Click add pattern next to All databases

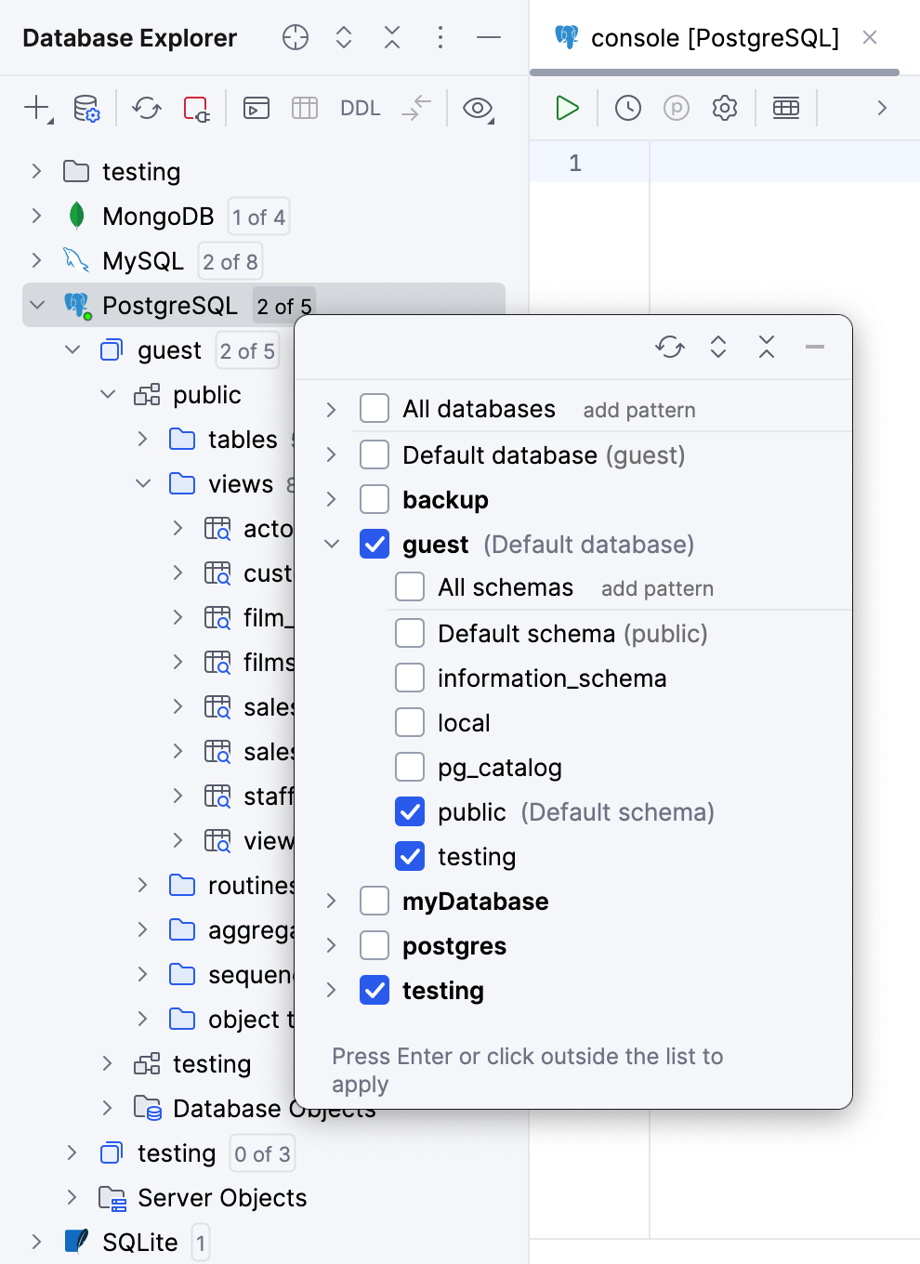click(x=638, y=410)
